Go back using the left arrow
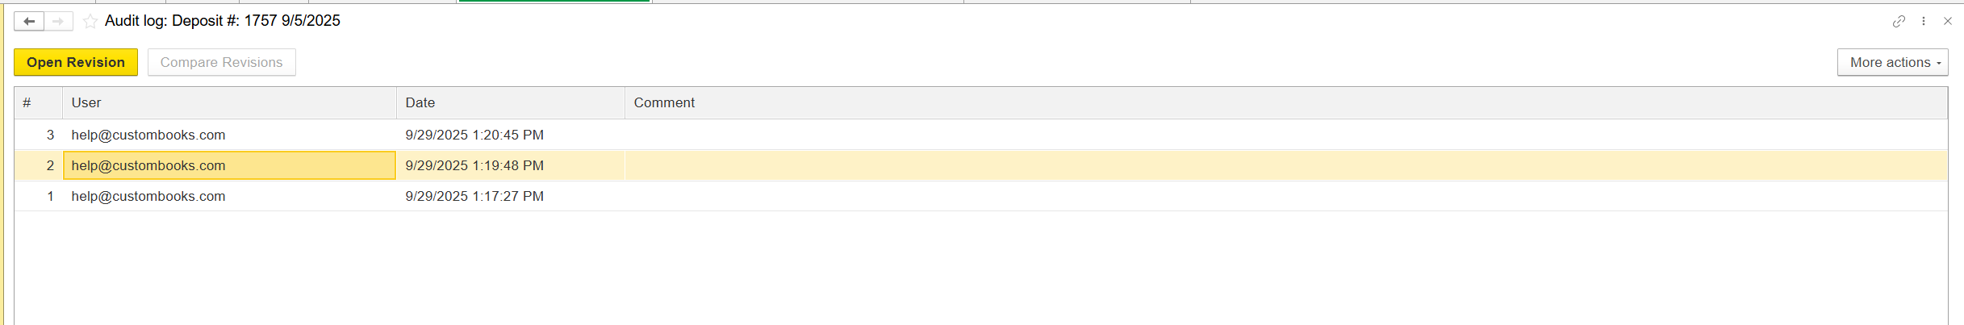Screen dimensions: 1964x325 29,21
